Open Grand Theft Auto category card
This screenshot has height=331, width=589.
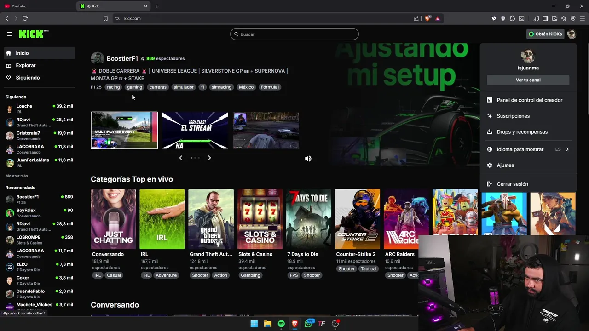211,219
